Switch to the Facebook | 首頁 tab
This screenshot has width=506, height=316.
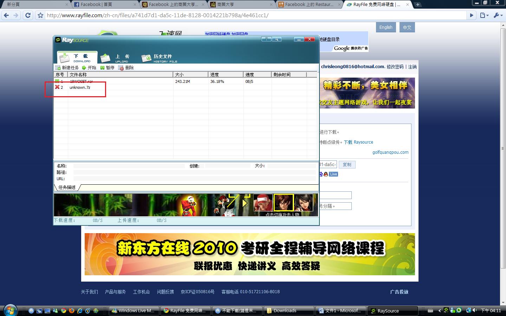pyautogui.click(x=105, y=5)
